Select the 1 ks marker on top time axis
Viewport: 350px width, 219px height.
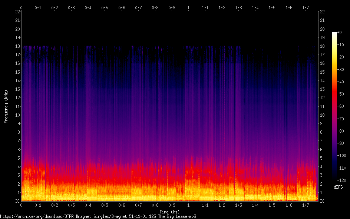click(188, 7)
